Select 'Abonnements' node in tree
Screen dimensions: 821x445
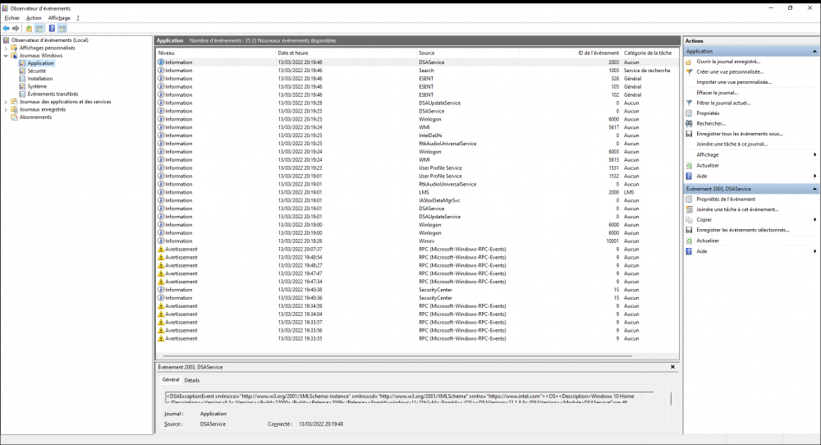[35, 117]
